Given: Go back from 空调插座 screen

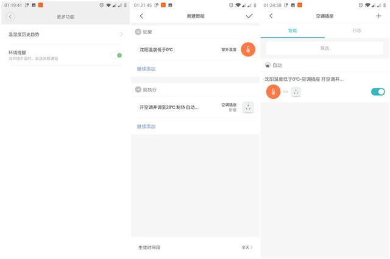Looking at the screenshot, I should tap(271, 16).
